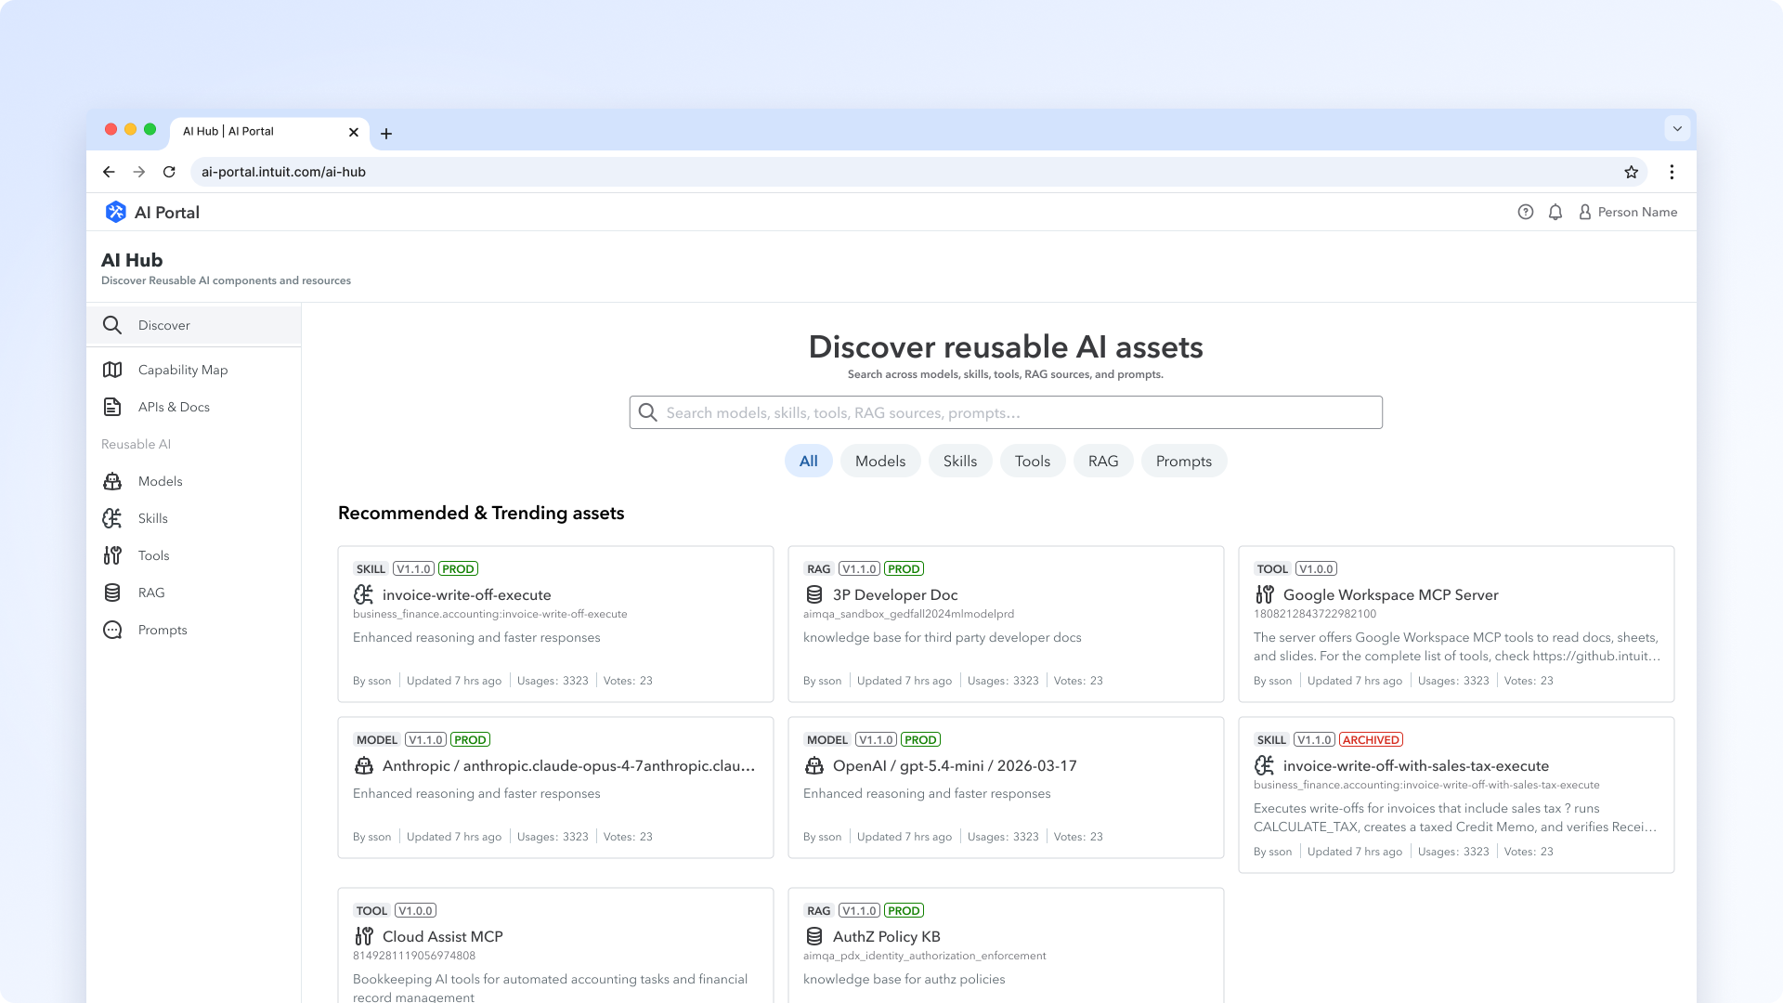Screen dimensions: 1783x1003
Task: Click tool icon on Google Workspace MCP Server card
Action: (1264, 594)
